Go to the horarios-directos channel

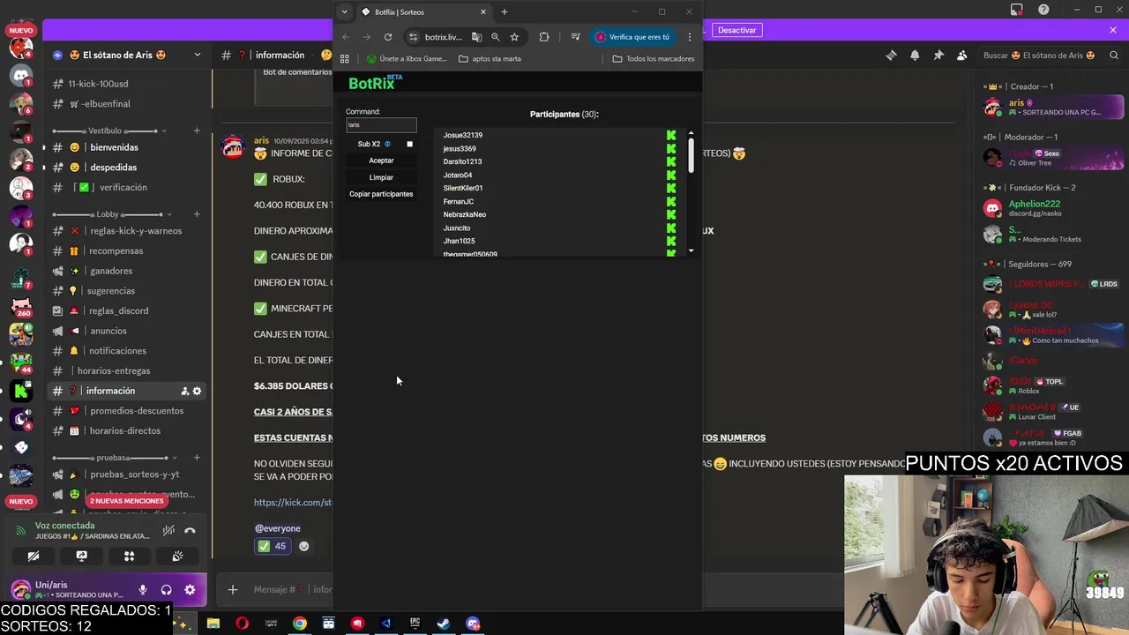coord(126,430)
